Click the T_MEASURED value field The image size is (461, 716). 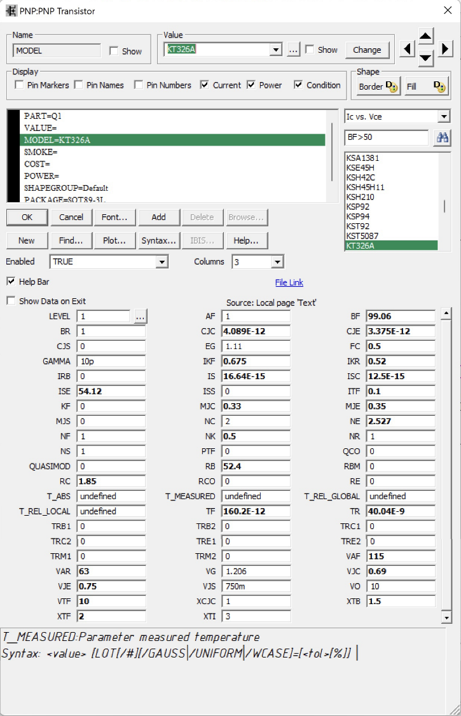coord(256,497)
